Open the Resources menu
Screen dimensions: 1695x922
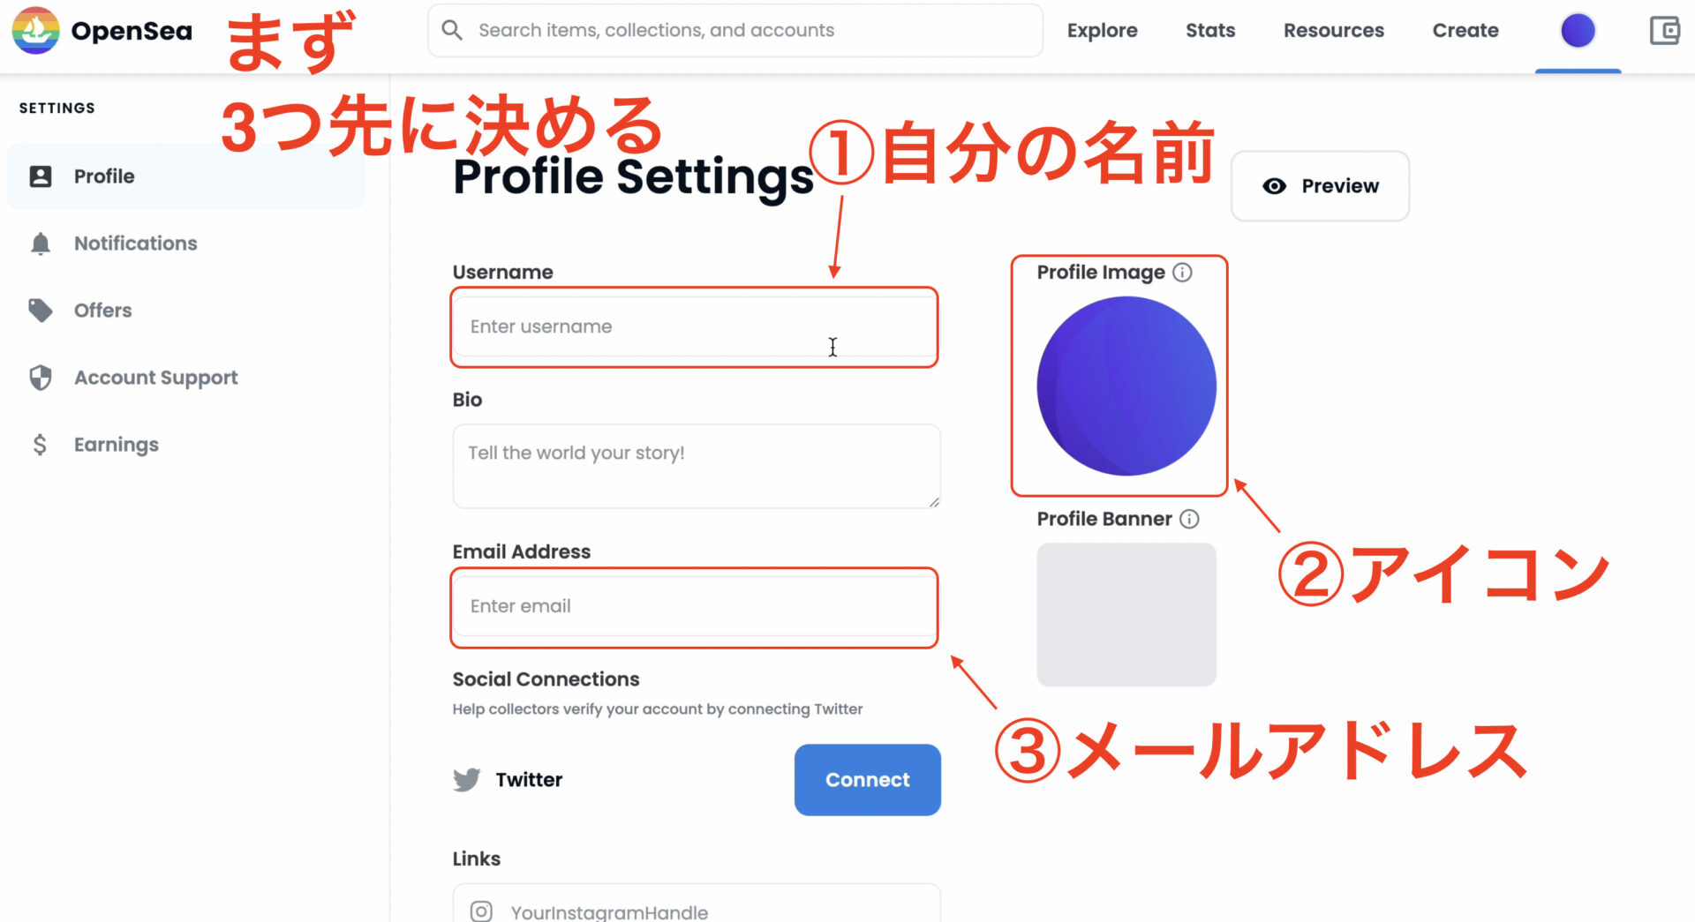click(x=1333, y=31)
